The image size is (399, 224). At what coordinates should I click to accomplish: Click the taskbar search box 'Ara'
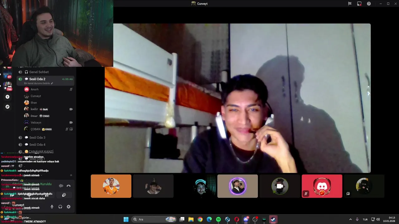tap(154, 219)
